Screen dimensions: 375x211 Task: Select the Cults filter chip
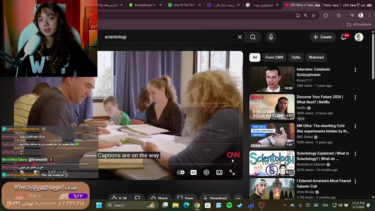[x=296, y=57]
